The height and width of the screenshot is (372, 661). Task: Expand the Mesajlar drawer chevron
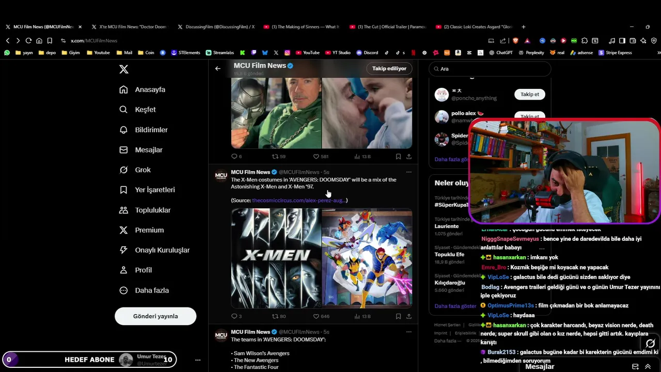(x=648, y=367)
